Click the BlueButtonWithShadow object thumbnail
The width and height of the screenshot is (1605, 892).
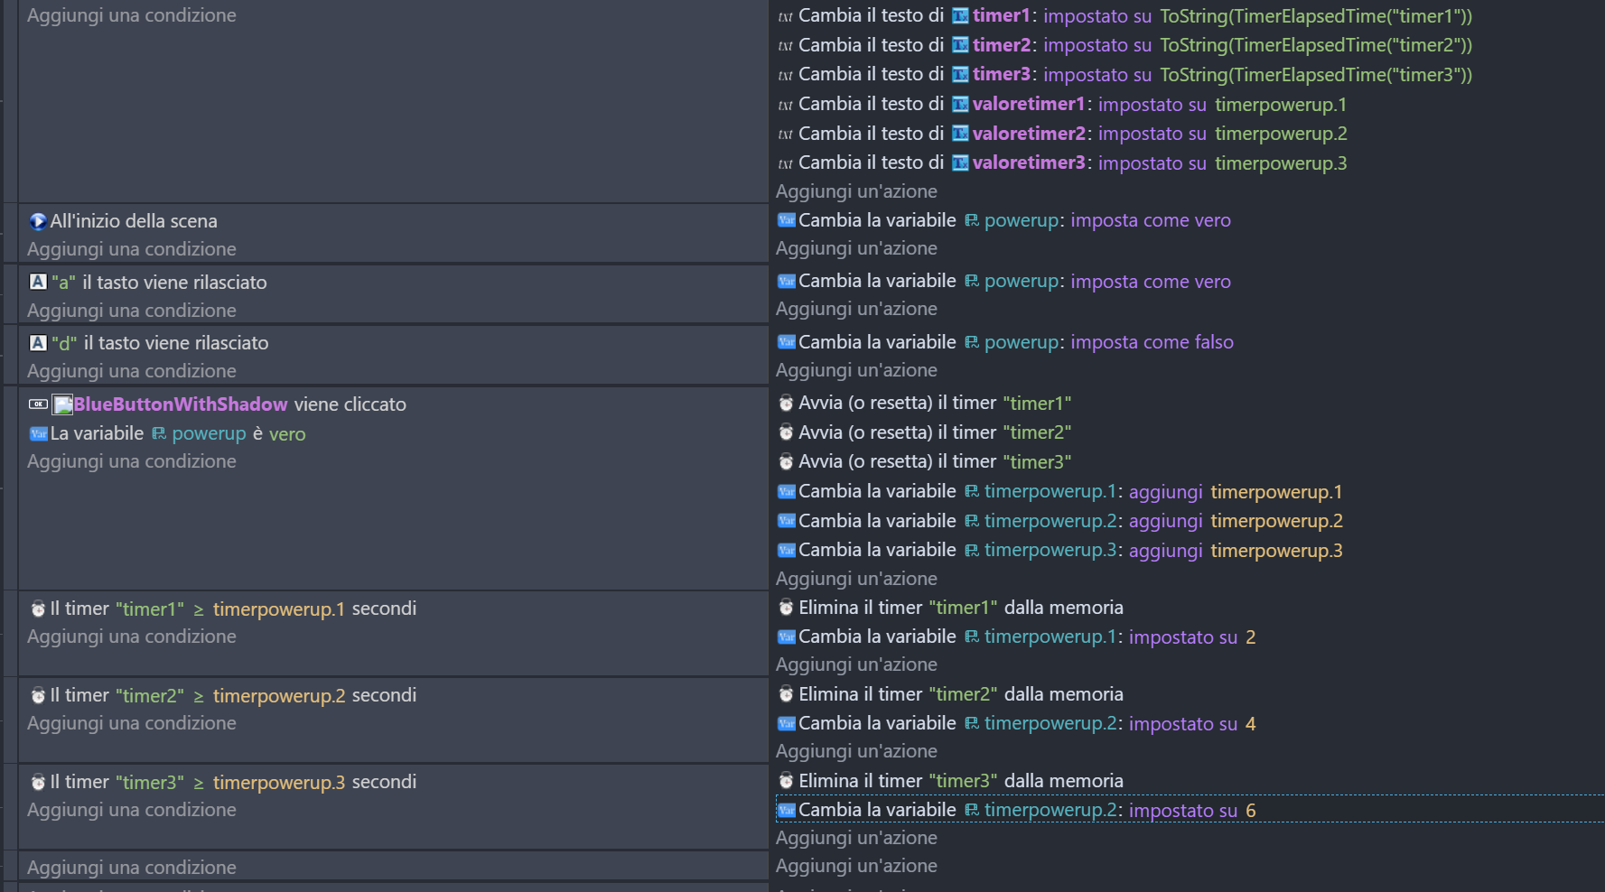pyautogui.click(x=62, y=404)
